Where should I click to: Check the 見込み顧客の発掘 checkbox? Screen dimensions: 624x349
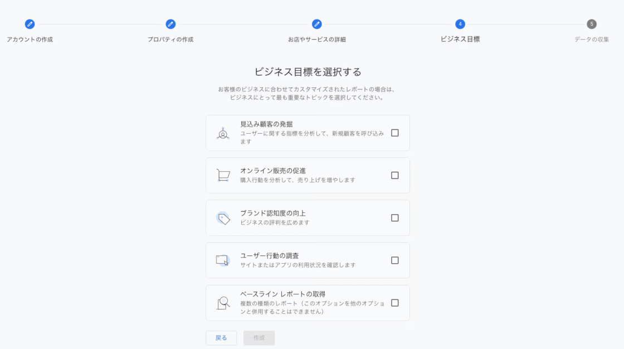click(x=395, y=133)
